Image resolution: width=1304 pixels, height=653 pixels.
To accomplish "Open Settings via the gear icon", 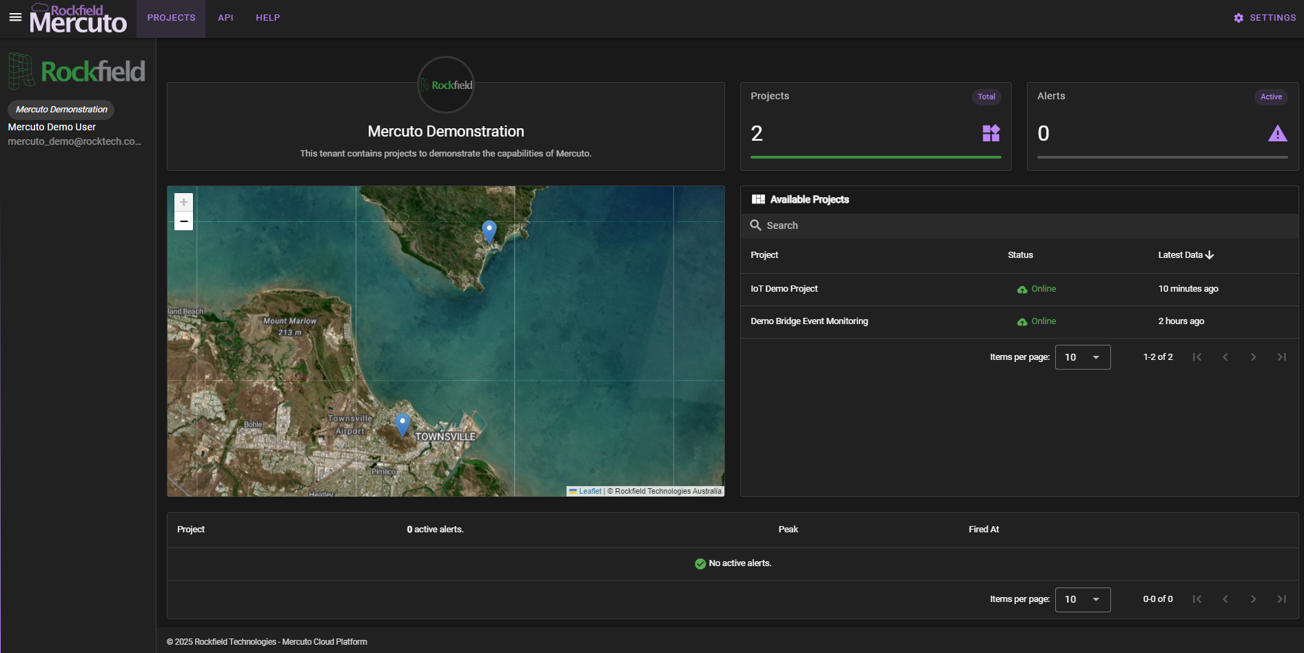I will (x=1239, y=18).
